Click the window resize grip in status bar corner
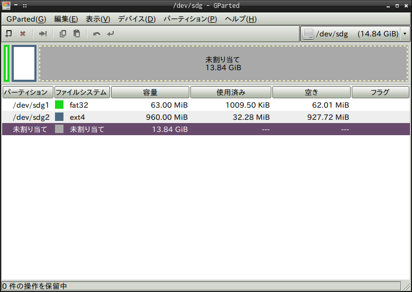Image resolution: width=412 pixels, height=292 pixels. tap(406, 286)
